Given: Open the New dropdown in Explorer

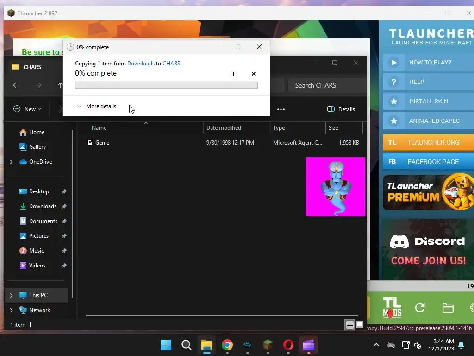Looking at the screenshot, I should click(27, 109).
